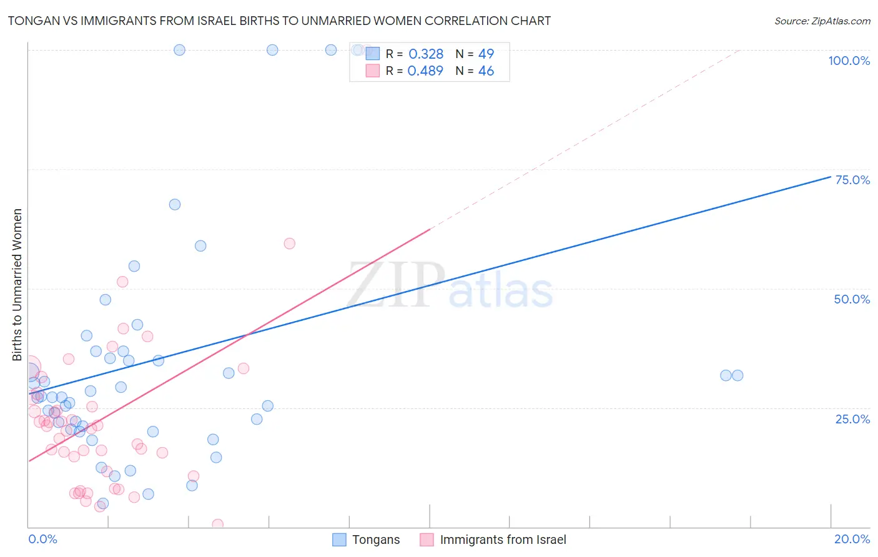The width and height of the screenshot is (878, 557).
Task: Click the highest pink data point near 60%
Action: tap(289, 244)
